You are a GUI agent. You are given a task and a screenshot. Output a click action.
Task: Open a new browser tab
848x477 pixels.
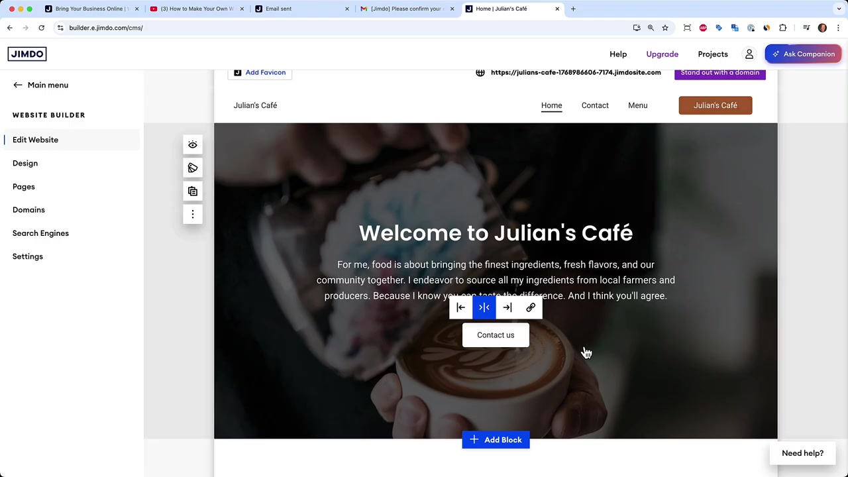[x=573, y=9]
